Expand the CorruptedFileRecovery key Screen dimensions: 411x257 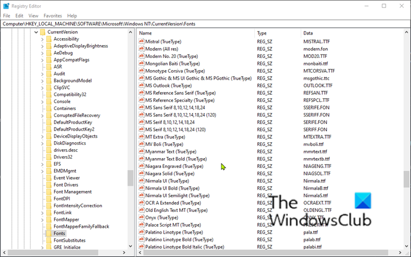click(42, 115)
